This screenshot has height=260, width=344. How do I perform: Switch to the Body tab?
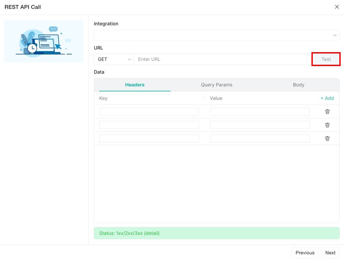click(299, 85)
